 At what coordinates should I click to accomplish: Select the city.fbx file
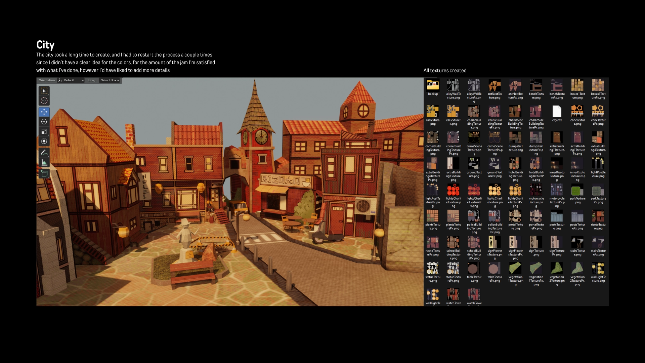coord(557,111)
